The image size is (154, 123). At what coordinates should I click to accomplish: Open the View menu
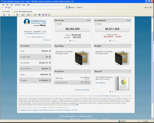12,5
